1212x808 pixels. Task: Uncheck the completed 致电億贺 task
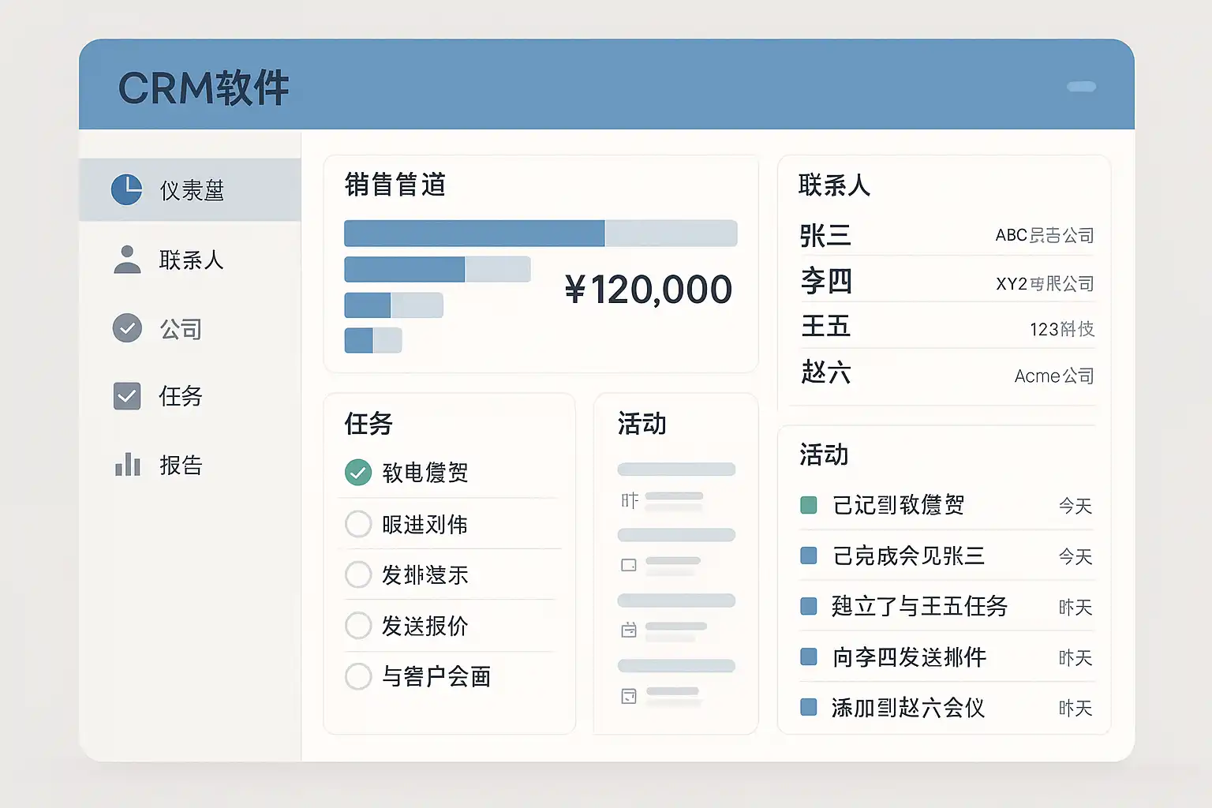pos(358,473)
